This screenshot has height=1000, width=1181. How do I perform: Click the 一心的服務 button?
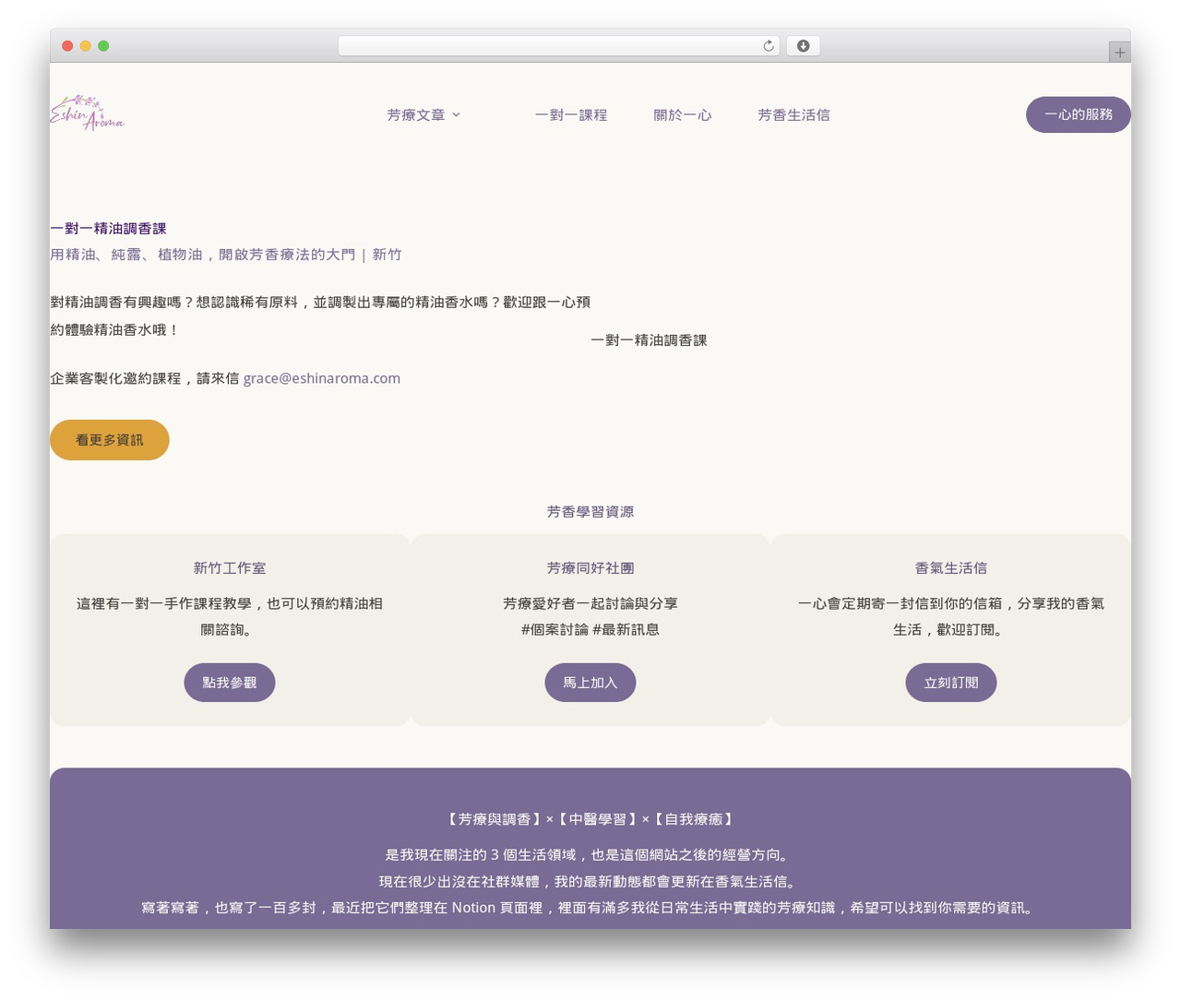(x=1078, y=114)
